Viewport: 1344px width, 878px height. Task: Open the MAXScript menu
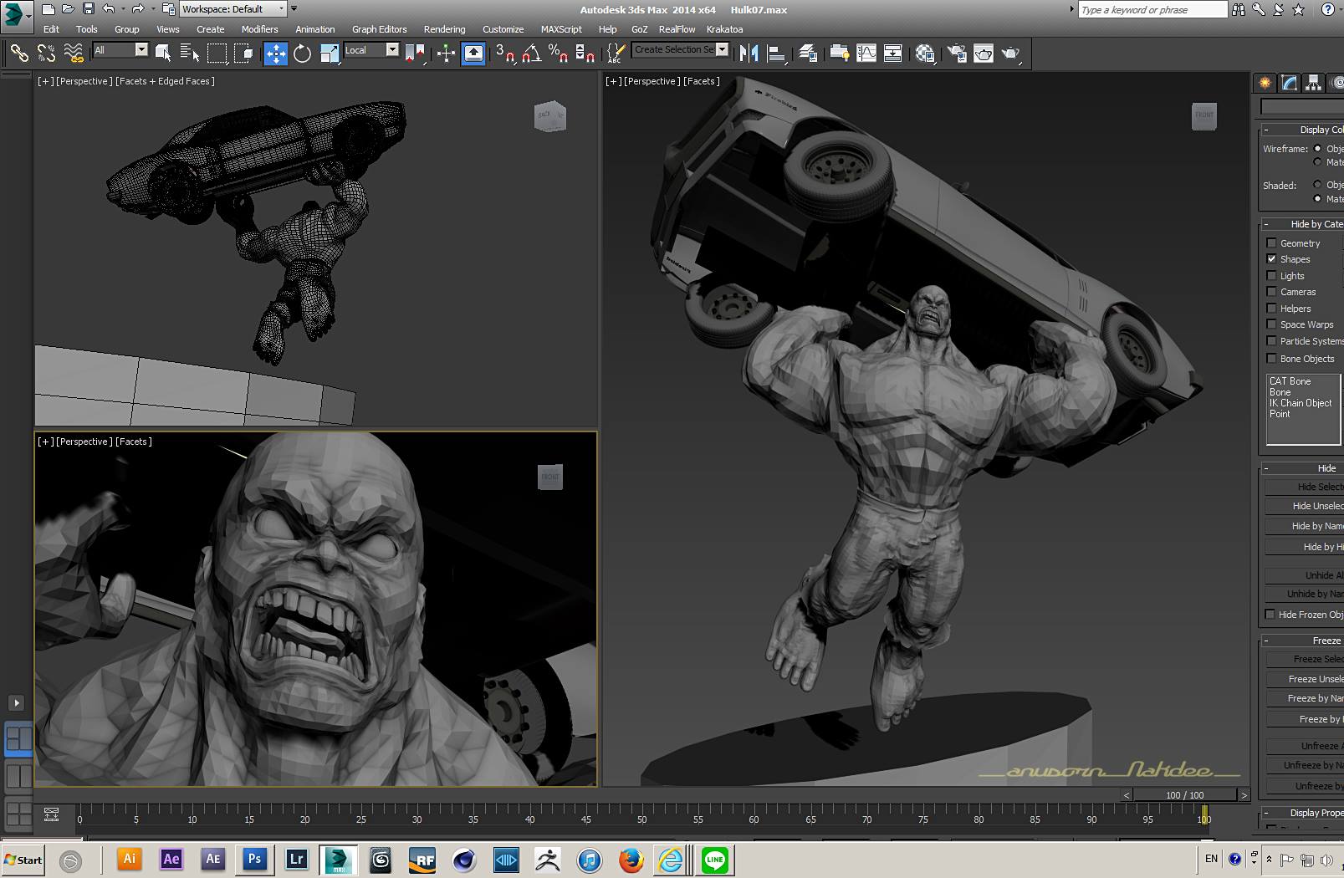(x=561, y=29)
